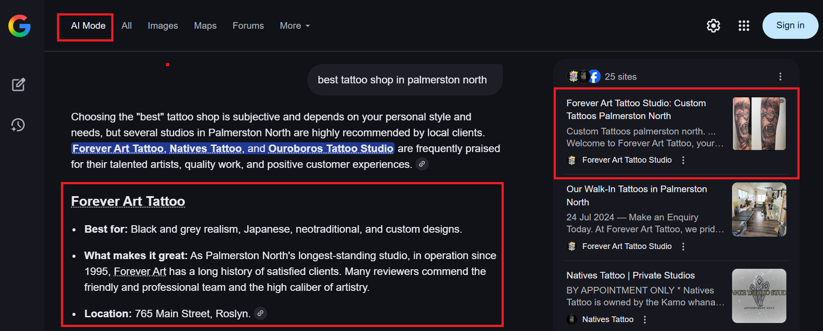The height and width of the screenshot is (331, 823).
Task: Click the Google logo icon
Action: (x=20, y=26)
